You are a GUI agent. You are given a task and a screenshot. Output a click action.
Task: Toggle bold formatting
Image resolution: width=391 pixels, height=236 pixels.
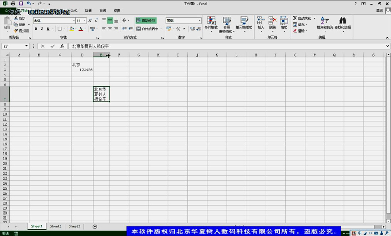click(36, 29)
